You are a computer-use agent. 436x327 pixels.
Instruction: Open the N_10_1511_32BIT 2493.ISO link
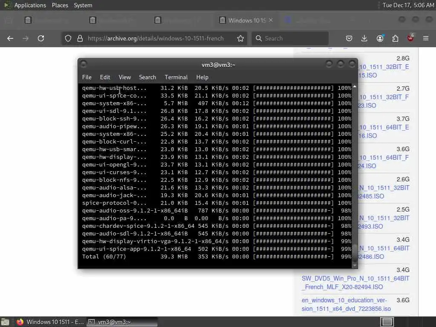(384, 222)
